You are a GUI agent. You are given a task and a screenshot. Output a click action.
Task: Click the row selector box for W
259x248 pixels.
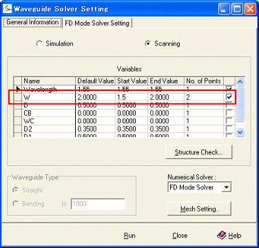17,97
